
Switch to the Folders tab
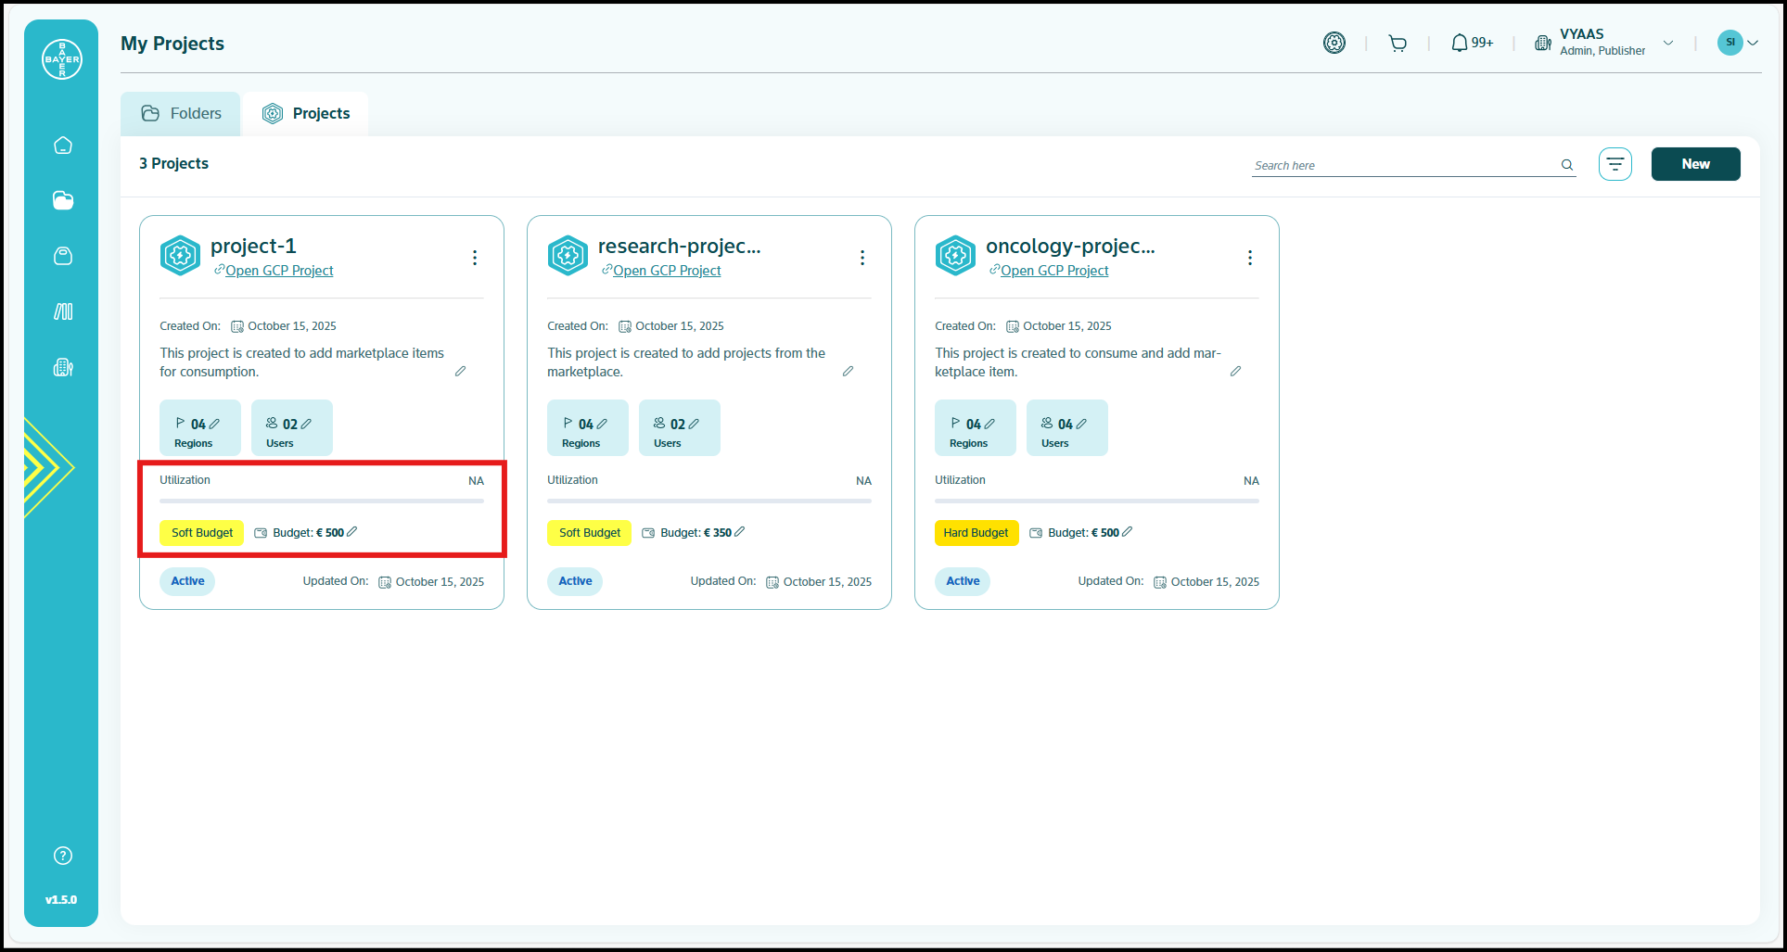click(181, 114)
